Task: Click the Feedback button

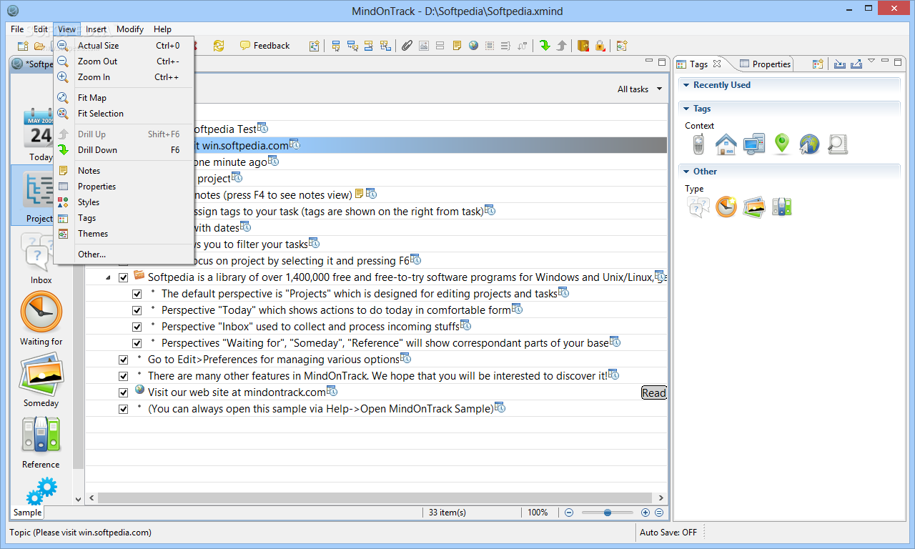Action: 265,46
